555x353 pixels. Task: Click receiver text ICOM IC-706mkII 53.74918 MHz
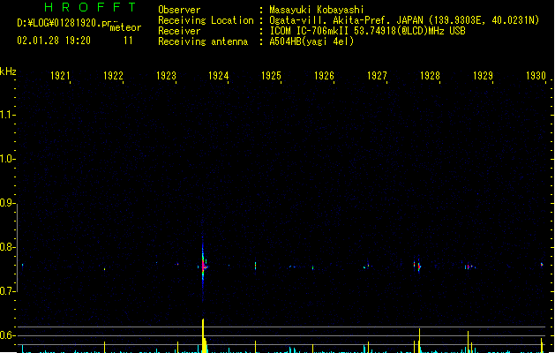[367, 31]
